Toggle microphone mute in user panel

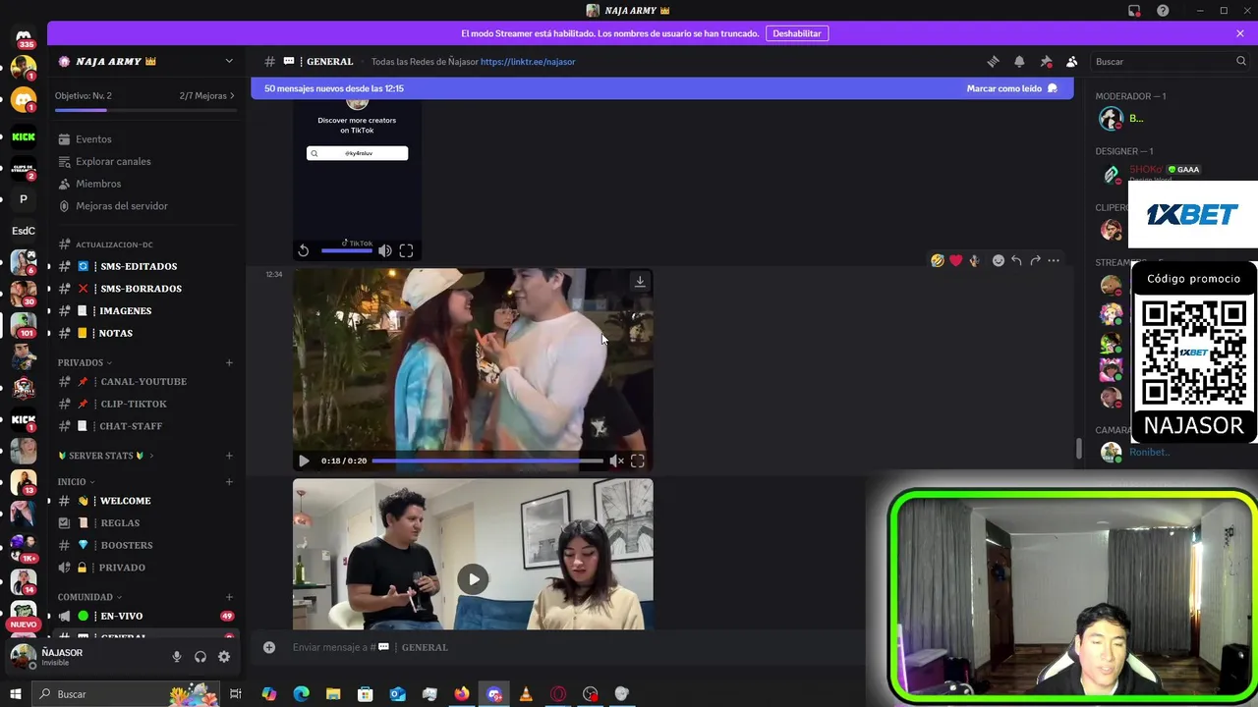(x=177, y=657)
